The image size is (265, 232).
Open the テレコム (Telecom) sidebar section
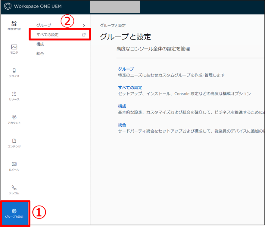14,190
